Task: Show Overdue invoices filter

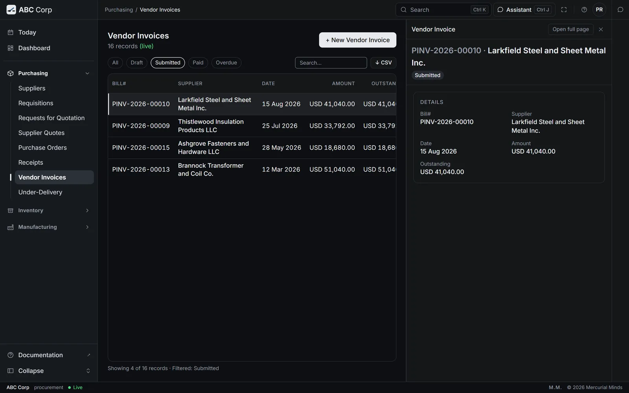Action: (x=226, y=62)
